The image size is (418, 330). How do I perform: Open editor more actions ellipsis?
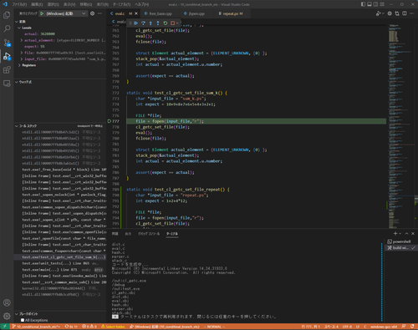(412, 13)
